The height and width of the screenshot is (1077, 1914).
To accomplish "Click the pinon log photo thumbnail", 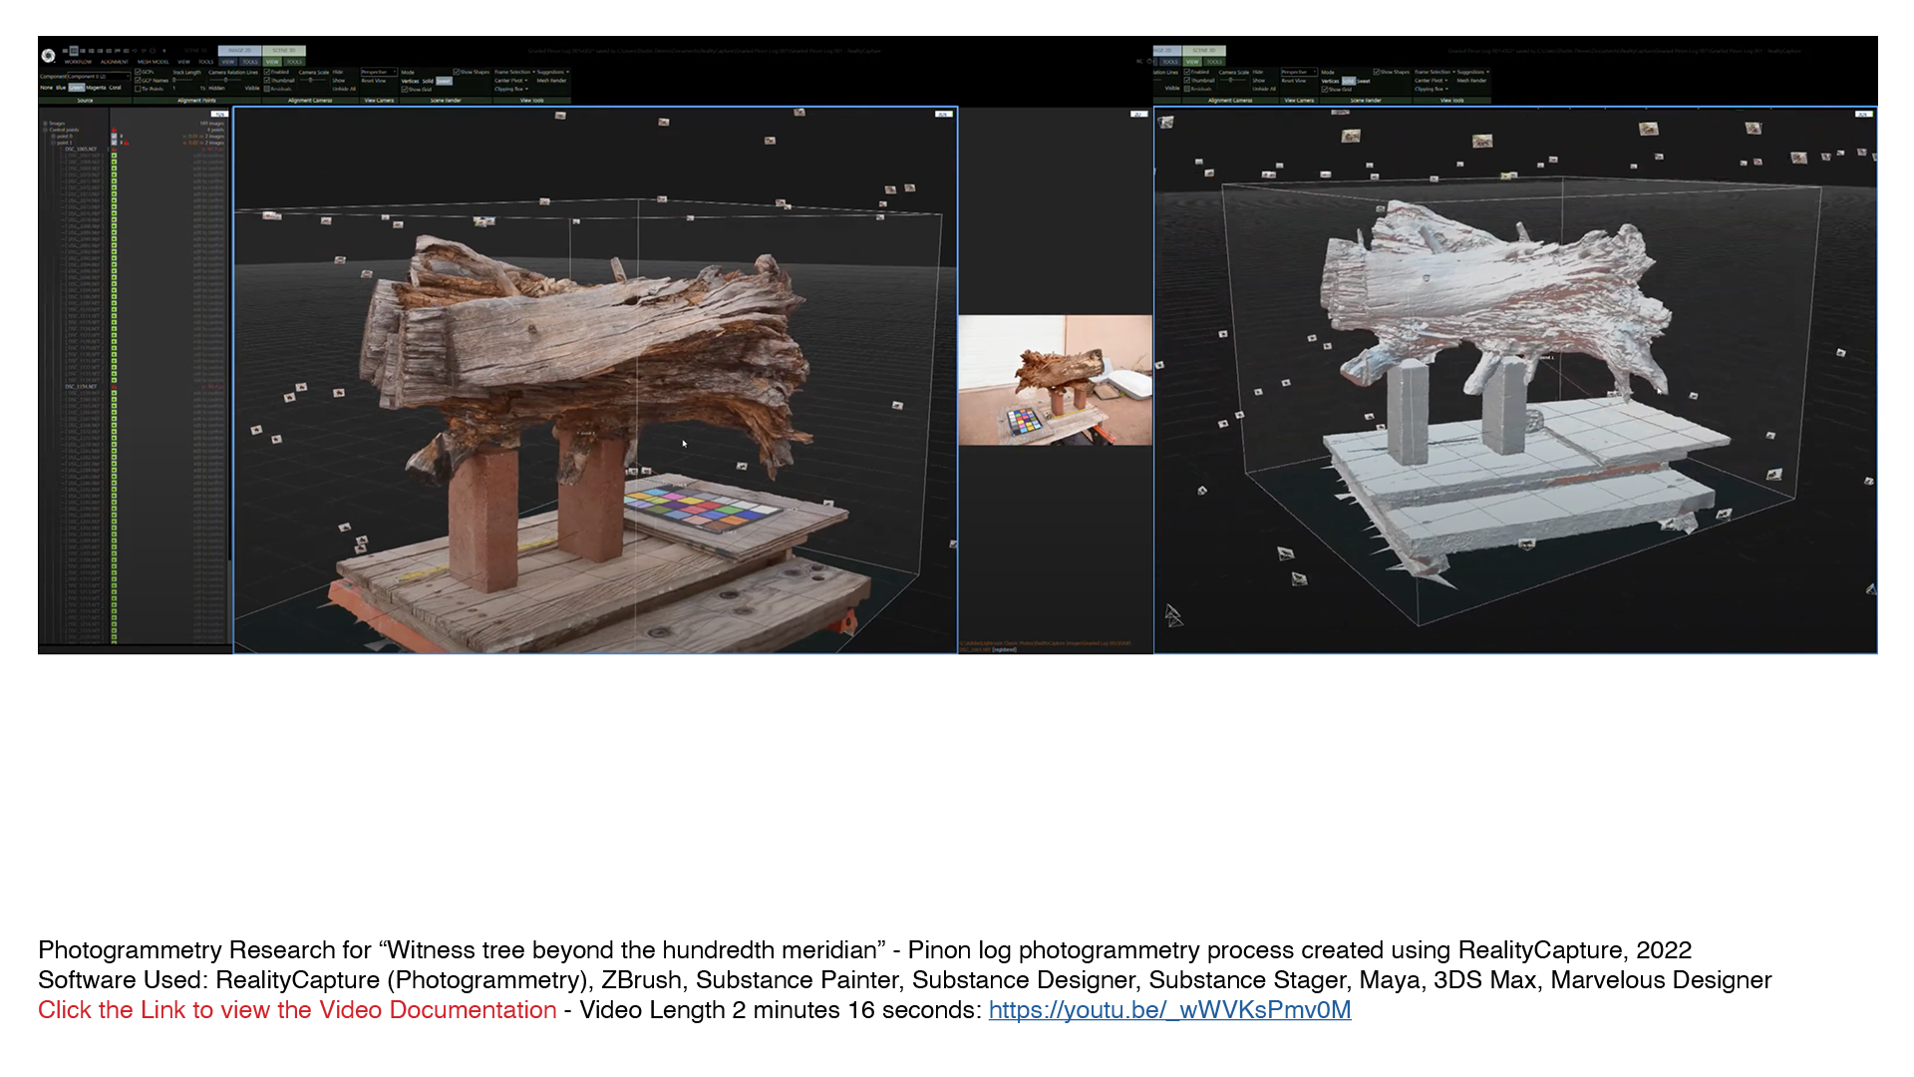I will (x=1055, y=380).
